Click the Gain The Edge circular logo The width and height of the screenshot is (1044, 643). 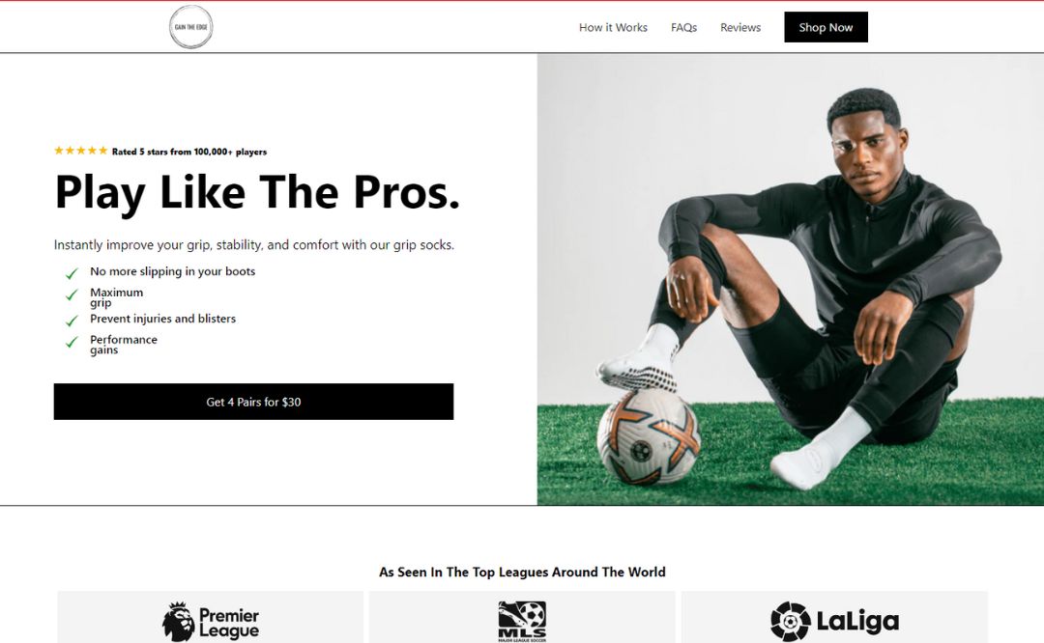click(x=191, y=27)
